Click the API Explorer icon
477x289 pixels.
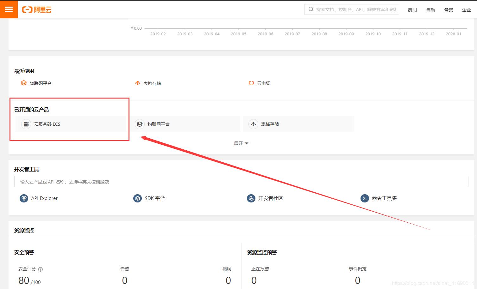pos(24,198)
